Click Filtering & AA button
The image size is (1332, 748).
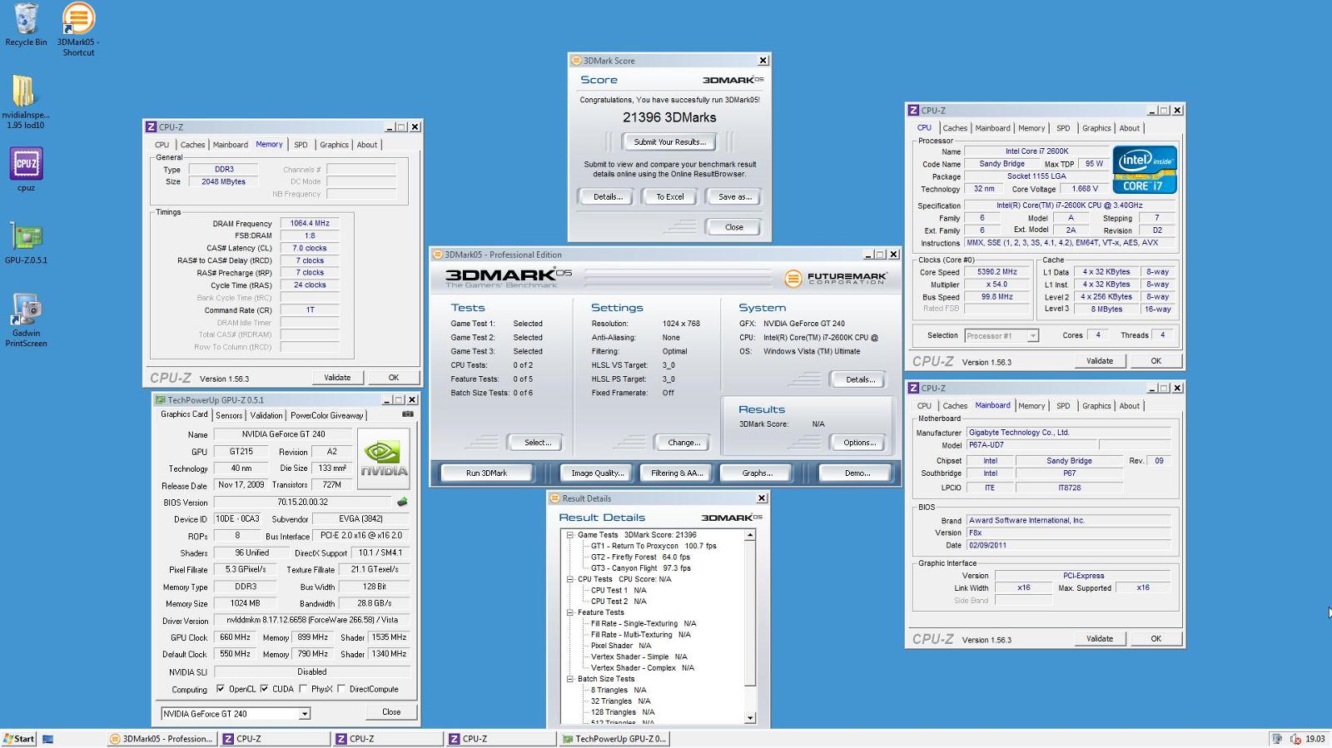677,473
